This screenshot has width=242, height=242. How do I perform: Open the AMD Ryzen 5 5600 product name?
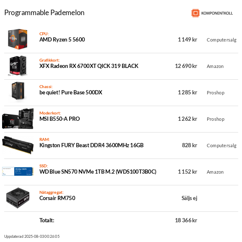click(x=62, y=40)
